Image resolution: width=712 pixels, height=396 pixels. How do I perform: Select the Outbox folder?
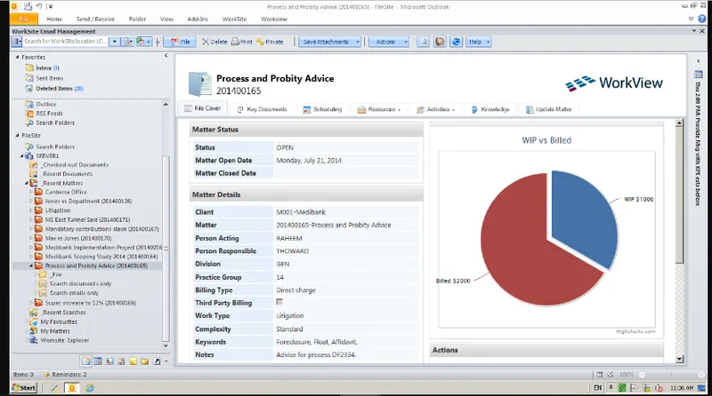click(x=41, y=104)
